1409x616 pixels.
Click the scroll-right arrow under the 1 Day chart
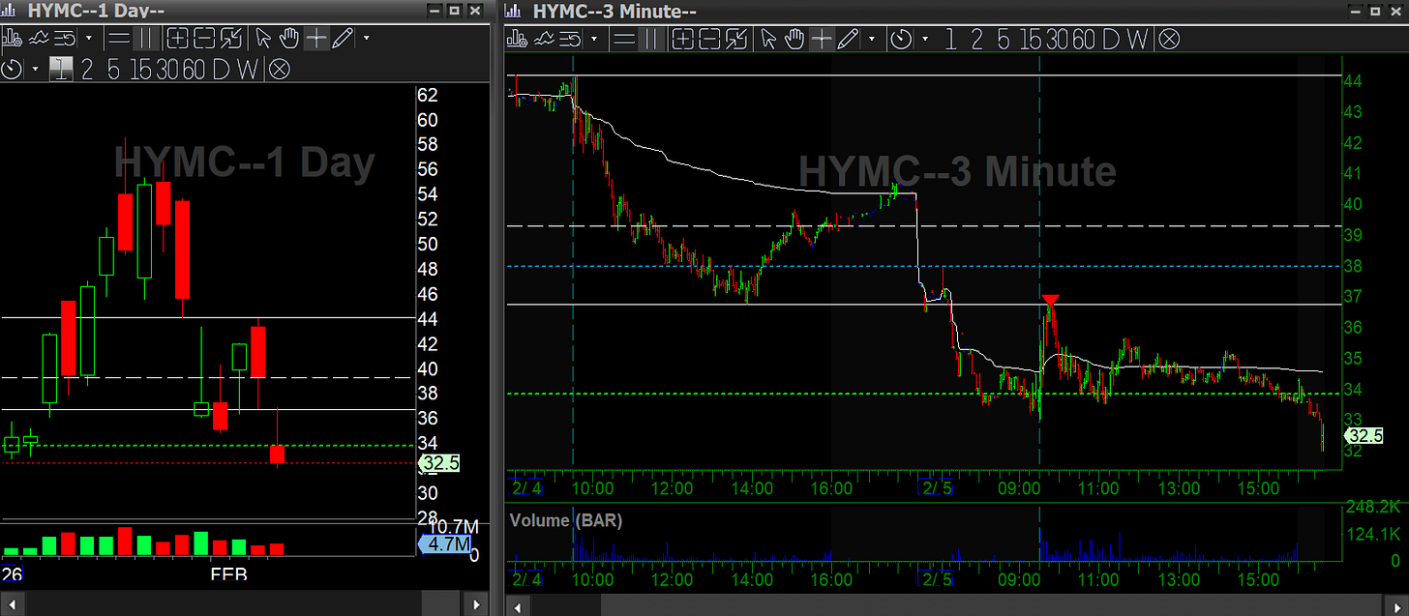tap(475, 605)
